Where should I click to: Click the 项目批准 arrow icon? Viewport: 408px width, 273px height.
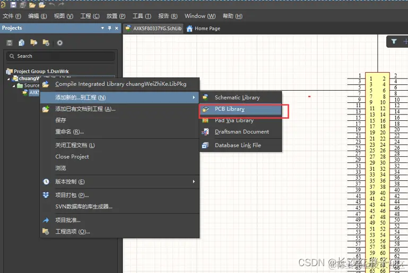(x=46, y=220)
